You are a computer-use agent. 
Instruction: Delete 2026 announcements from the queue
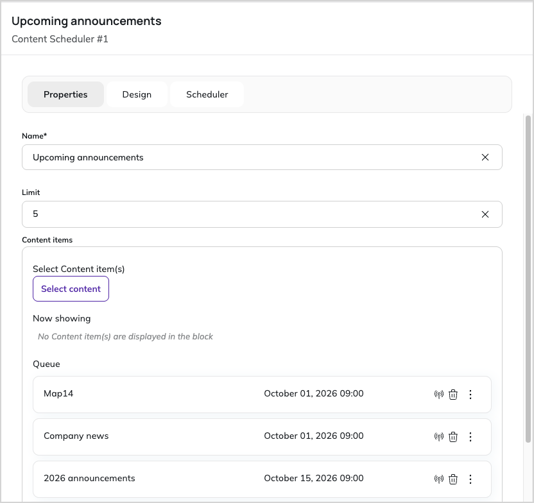[453, 479]
